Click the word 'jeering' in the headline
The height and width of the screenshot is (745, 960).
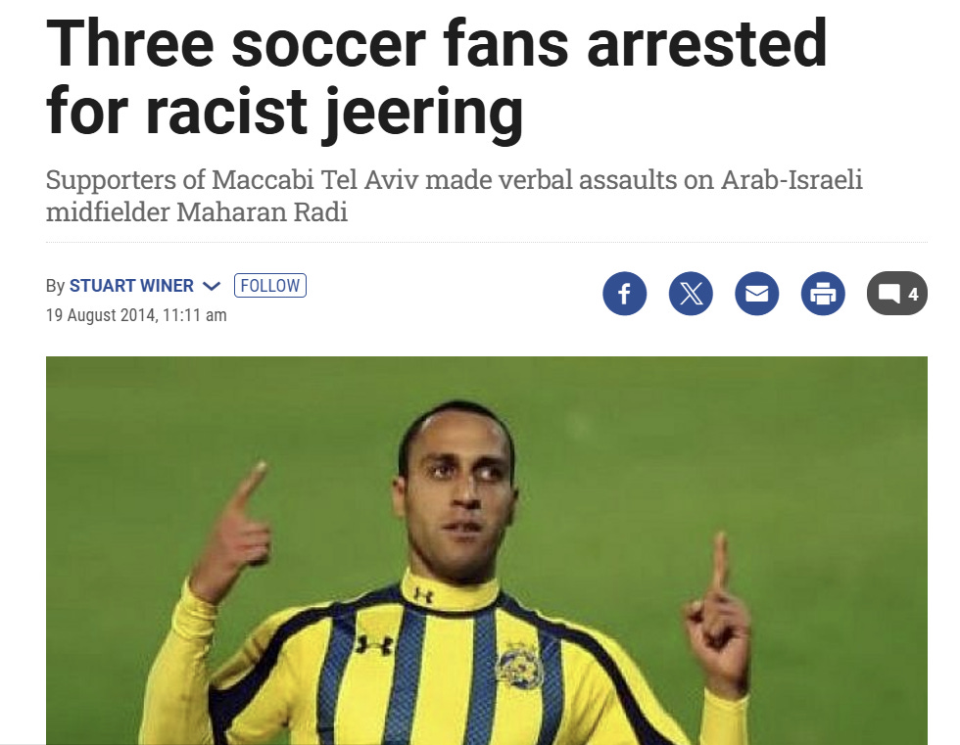pyautogui.click(x=422, y=113)
